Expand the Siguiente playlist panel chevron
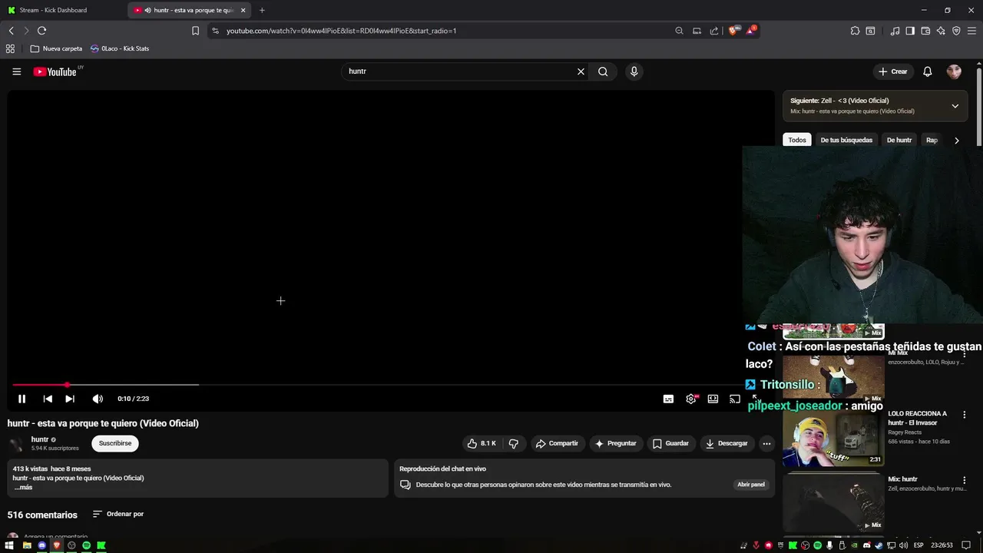This screenshot has height=553, width=983. coord(955,106)
